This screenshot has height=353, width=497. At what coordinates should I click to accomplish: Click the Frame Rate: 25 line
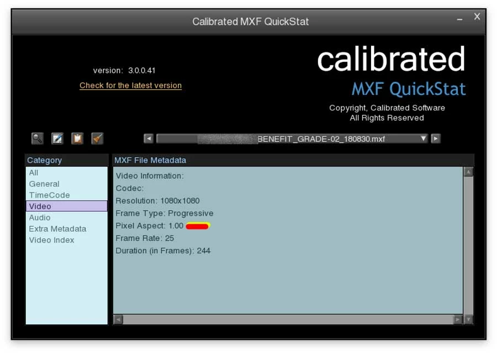[x=145, y=238]
